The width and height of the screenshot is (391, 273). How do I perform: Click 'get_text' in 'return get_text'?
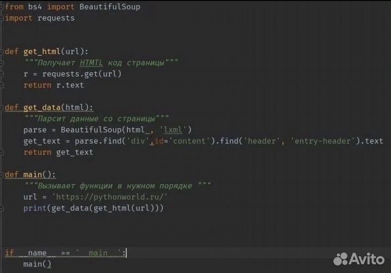[74, 152]
